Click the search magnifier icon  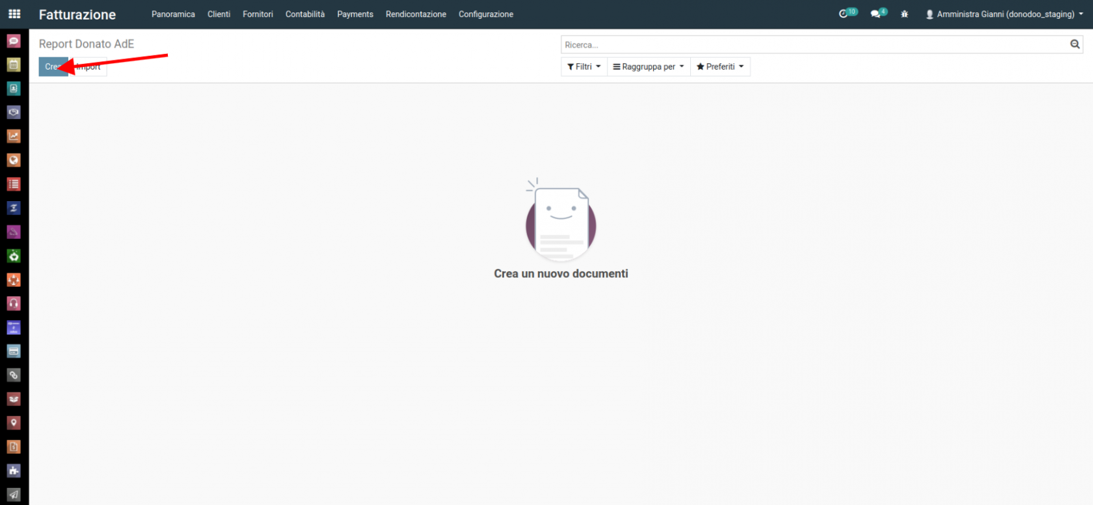tap(1075, 44)
